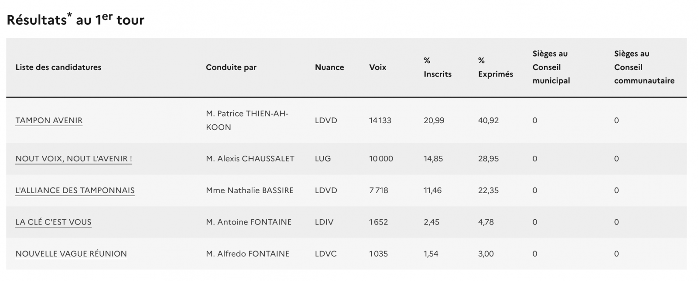Follow the L'ALLIANCE DES TAMPONNAIS link

(75, 191)
